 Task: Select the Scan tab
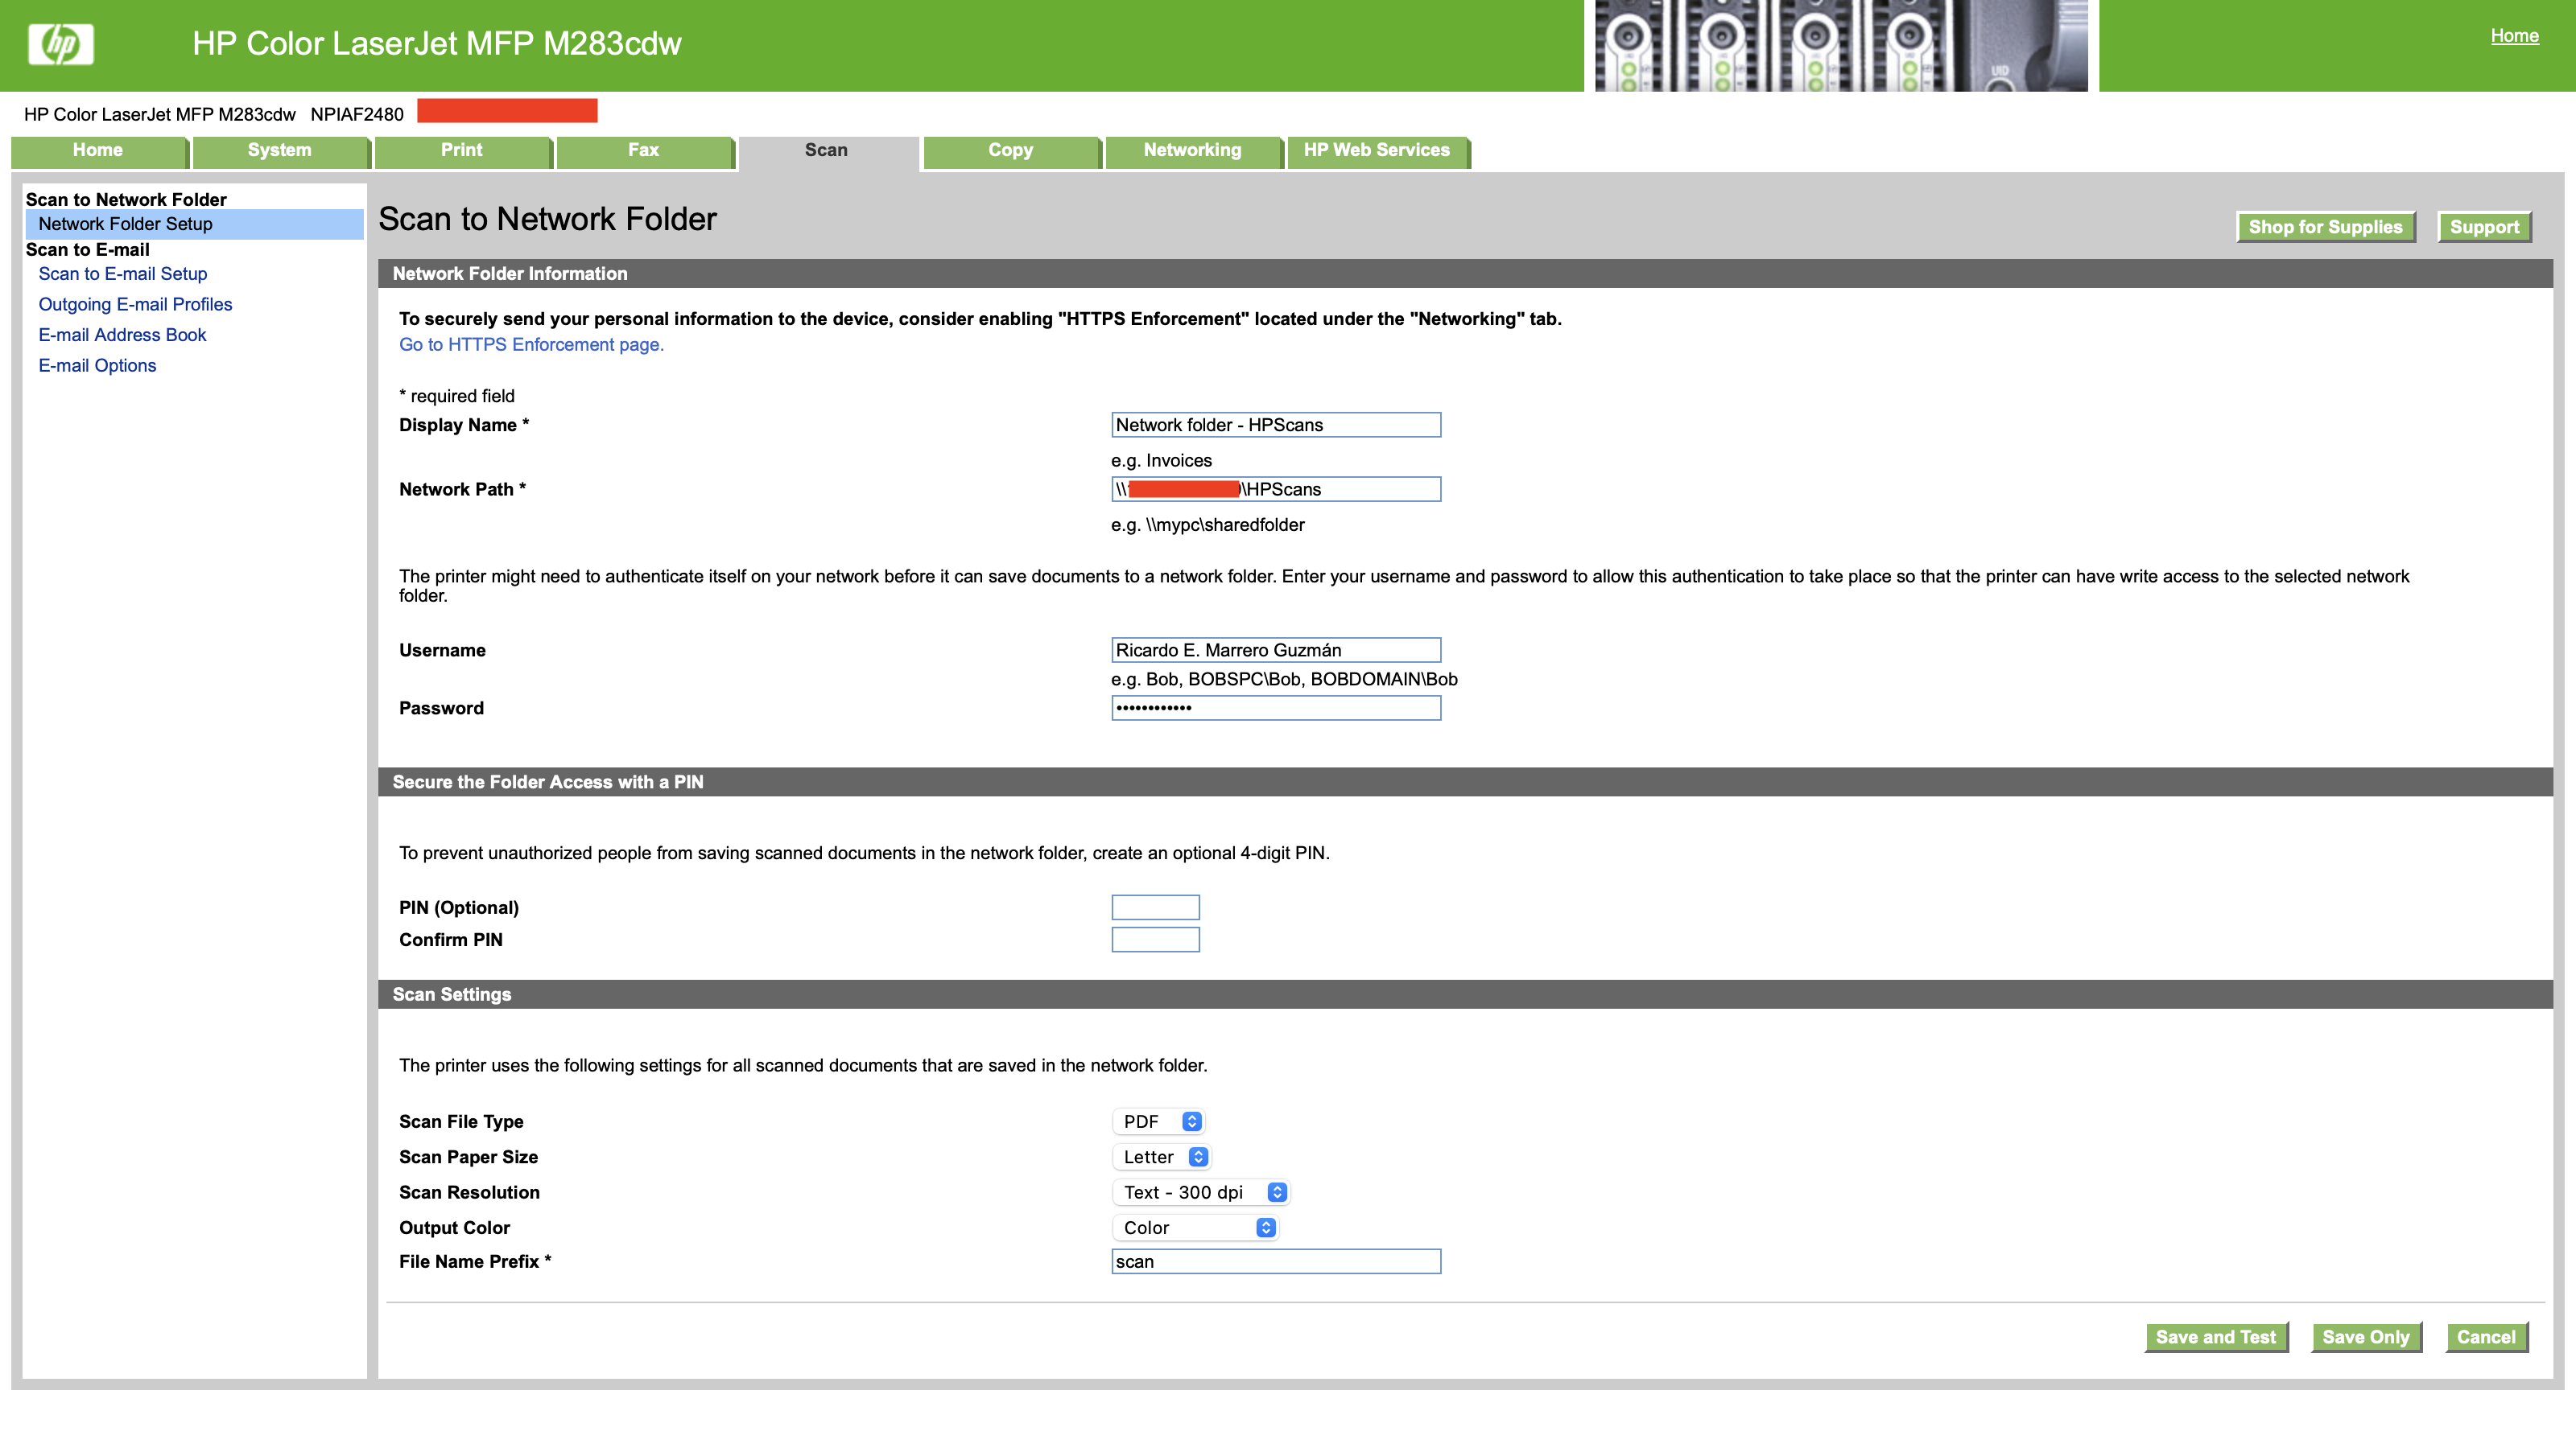click(827, 151)
